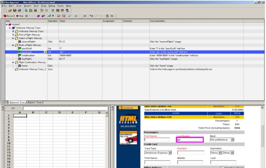Screen dimensions: 266x168
Task: Open the Insert menu
Action: [x=28, y=6]
